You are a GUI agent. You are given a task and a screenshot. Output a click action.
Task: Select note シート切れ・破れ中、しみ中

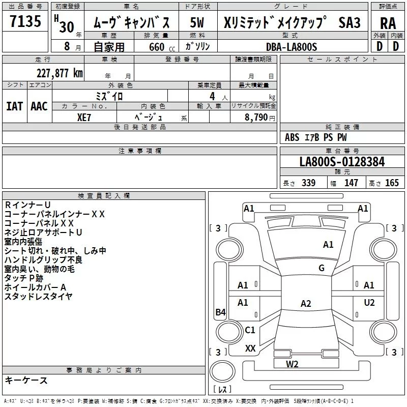pyautogui.click(x=55, y=250)
